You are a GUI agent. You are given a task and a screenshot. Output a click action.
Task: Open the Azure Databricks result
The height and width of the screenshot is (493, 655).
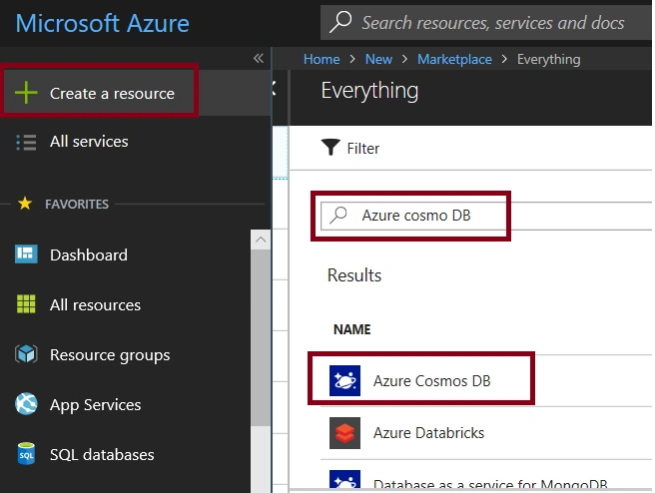[486, 433]
